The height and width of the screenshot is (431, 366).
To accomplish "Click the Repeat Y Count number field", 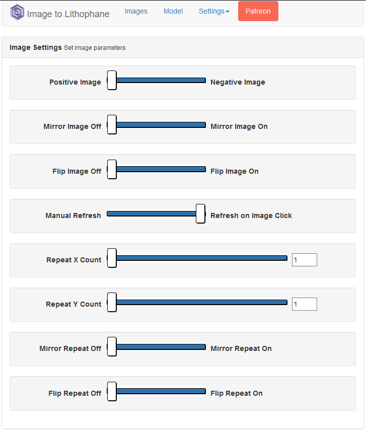I will coord(305,304).
